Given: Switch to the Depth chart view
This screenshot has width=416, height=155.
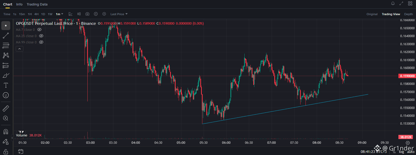Looking at the screenshot, I should point(408,14).
